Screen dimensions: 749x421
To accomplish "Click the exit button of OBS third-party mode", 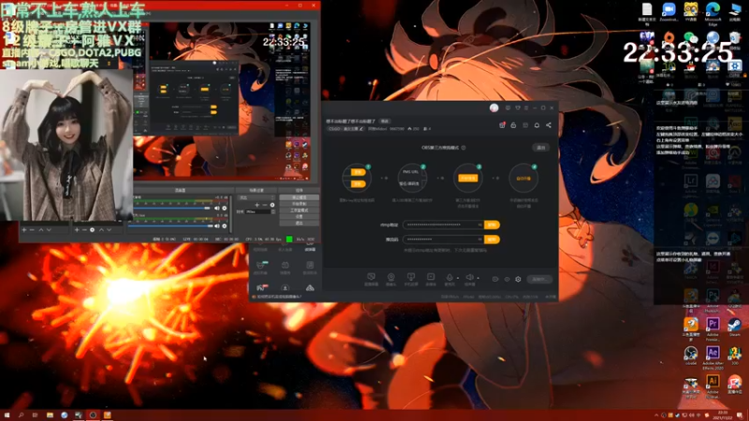I will 541,148.
